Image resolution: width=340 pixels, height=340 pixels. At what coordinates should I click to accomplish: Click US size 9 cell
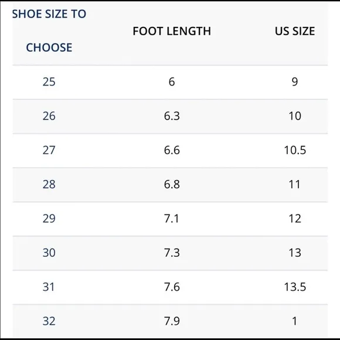point(295,81)
